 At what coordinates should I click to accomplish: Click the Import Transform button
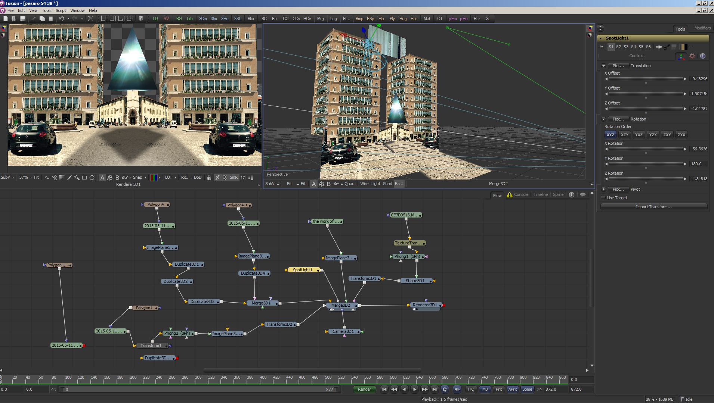click(653, 207)
